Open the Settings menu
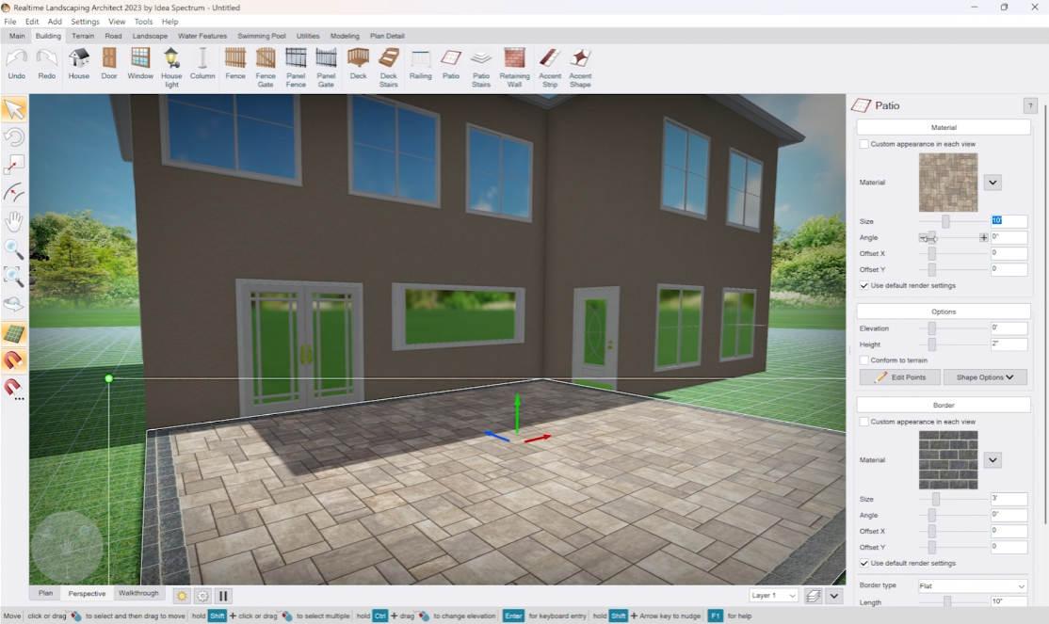The image size is (1049, 624). (x=85, y=22)
